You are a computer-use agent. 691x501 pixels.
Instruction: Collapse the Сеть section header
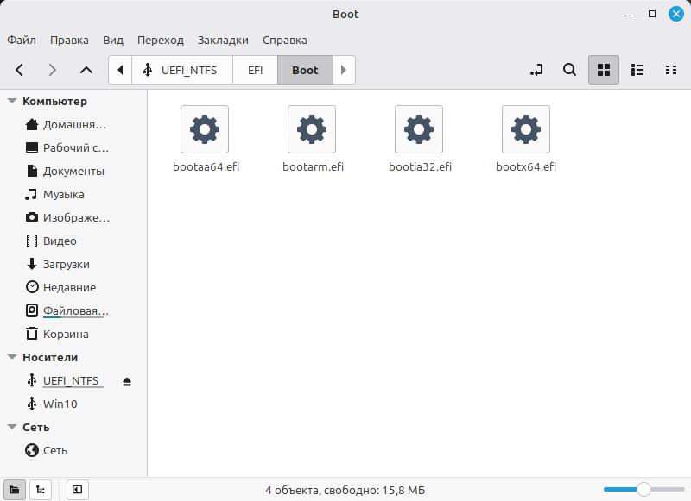click(x=12, y=427)
